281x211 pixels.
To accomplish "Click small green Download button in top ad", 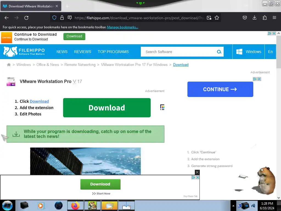I will point(74,36).
